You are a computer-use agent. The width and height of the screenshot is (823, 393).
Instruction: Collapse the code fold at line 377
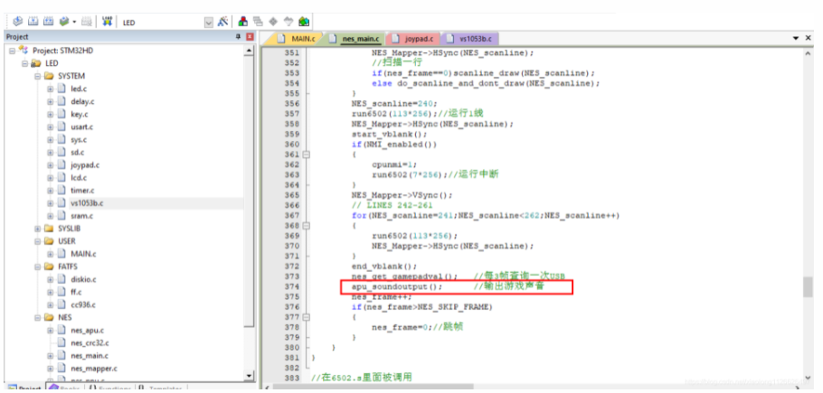[x=307, y=317]
